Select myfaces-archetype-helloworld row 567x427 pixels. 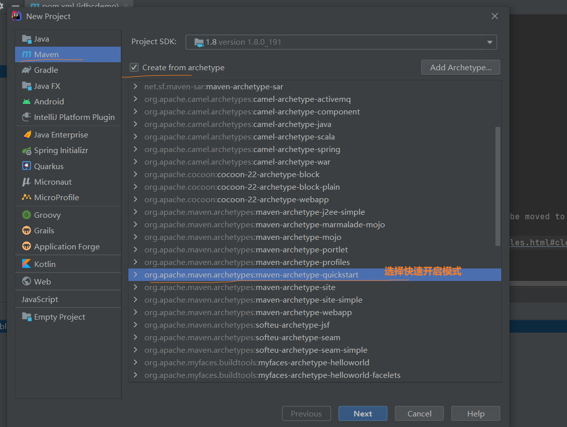315,362
